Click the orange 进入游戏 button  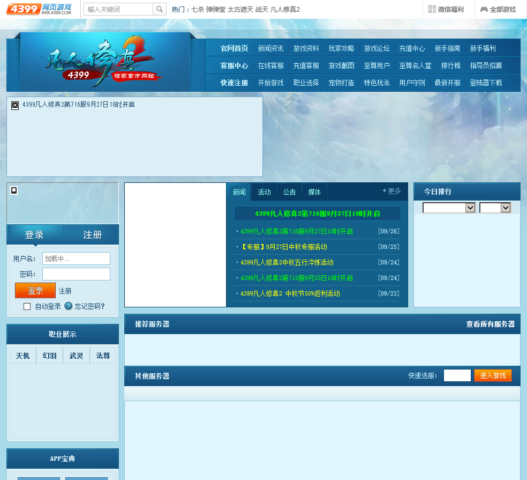tap(493, 375)
